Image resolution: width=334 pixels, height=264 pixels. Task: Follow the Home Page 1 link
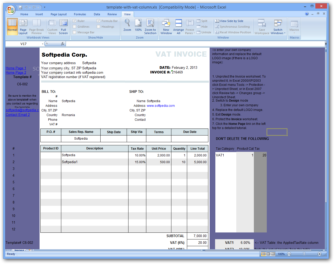click(x=16, y=68)
